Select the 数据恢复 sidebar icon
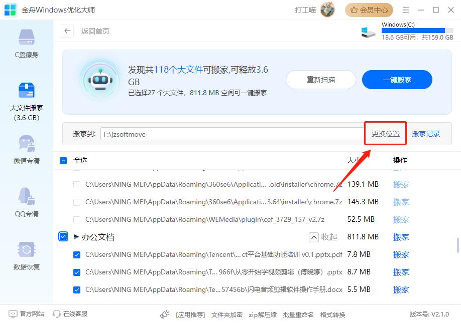 pos(26,254)
